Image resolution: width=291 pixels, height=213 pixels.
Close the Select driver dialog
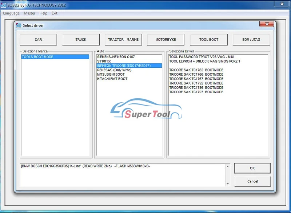tap(267, 24)
